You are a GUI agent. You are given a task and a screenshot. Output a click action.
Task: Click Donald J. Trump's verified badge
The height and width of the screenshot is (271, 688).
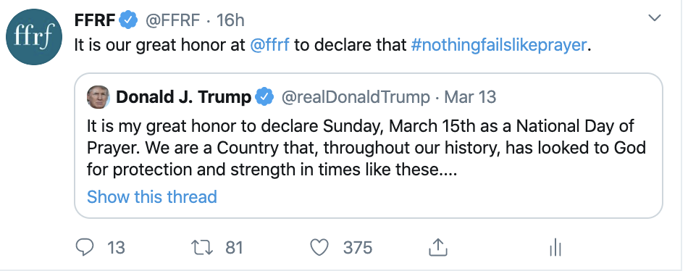pyautogui.click(x=264, y=98)
